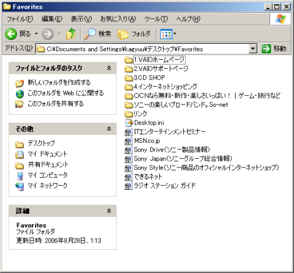Image resolution: width=294 pixels, height=273 pixels.
Task: Click the マイ ネットワーク network icon
Action: [20, 186]
